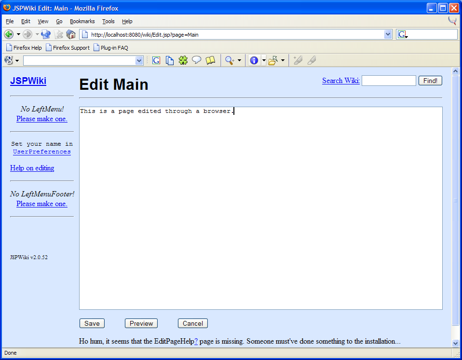This screenshot has width=462, height=360.
Task: Open the View menu
Action: point(43,21)
